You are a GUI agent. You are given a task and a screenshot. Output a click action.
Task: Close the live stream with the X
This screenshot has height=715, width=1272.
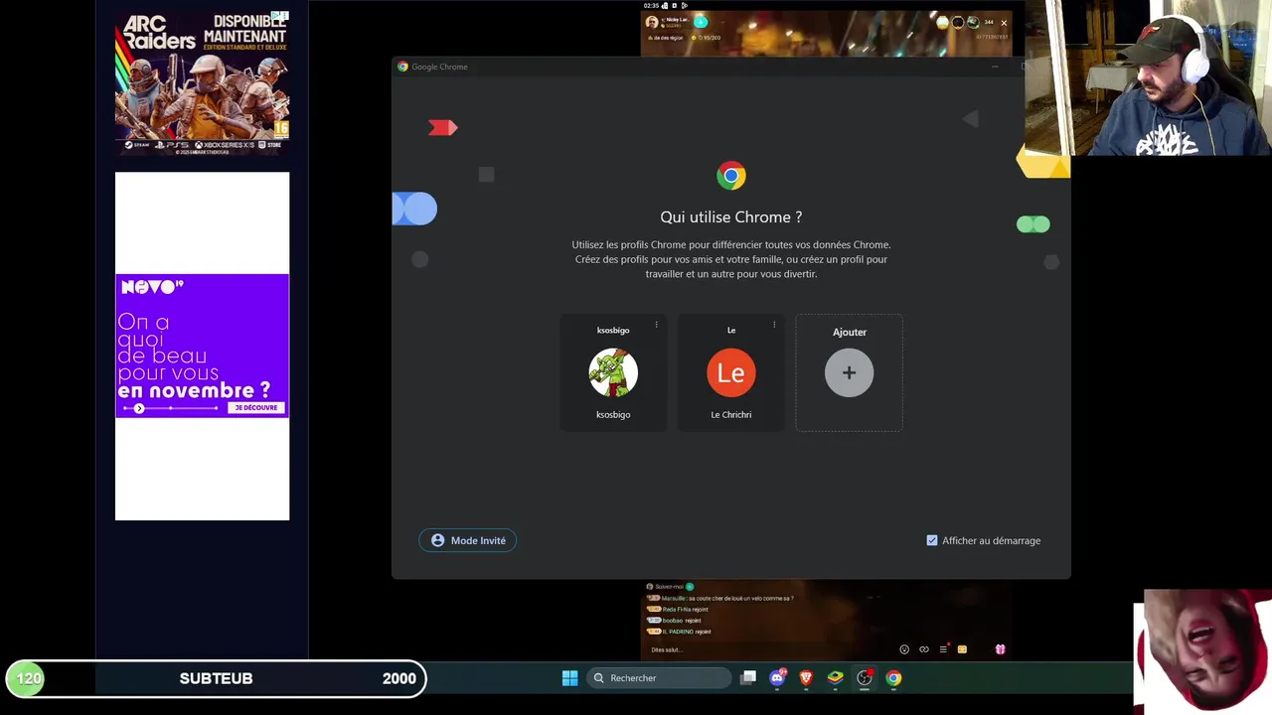click(x=1004, y=23)
